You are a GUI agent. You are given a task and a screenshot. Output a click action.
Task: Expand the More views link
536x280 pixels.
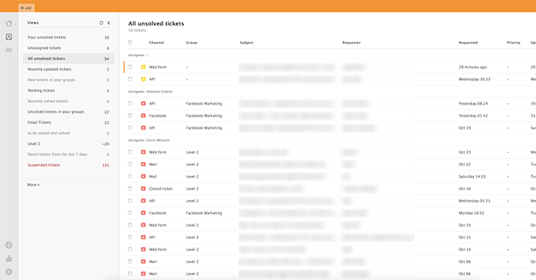coord(33,185)
